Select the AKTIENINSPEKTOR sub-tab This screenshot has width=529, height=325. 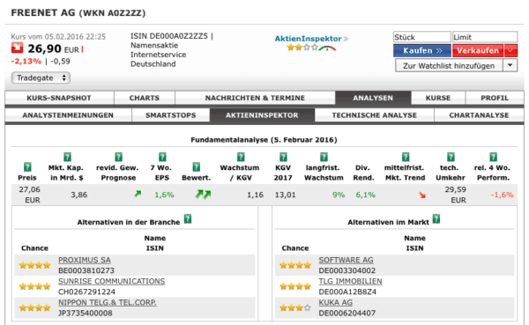(262, 115)
